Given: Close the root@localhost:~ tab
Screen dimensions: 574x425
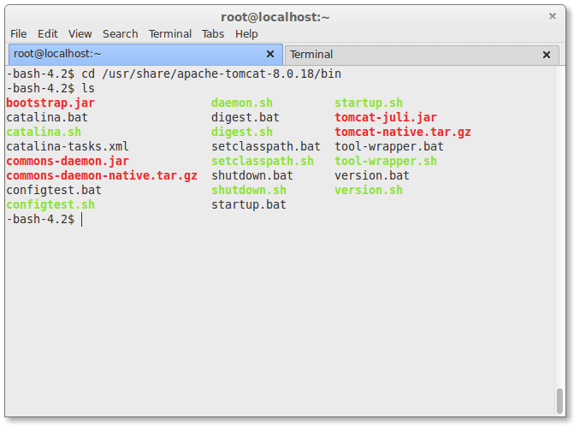Looking at the screenshot, I should click(x=270, y=54).
